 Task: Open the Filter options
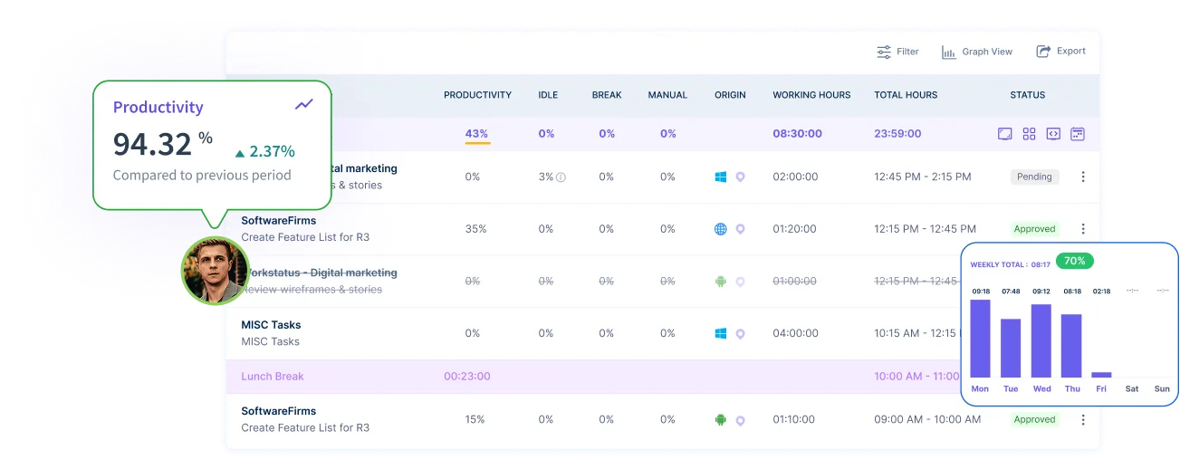coord(897,52)
